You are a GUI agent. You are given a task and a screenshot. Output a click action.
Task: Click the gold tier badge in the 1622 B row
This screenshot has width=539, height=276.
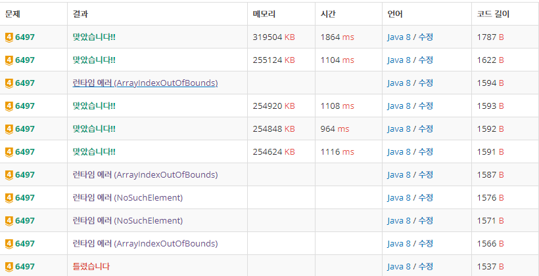coord(9,60)
